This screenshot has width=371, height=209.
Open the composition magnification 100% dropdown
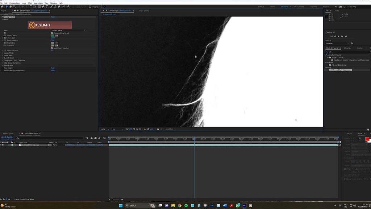(105, 129)
